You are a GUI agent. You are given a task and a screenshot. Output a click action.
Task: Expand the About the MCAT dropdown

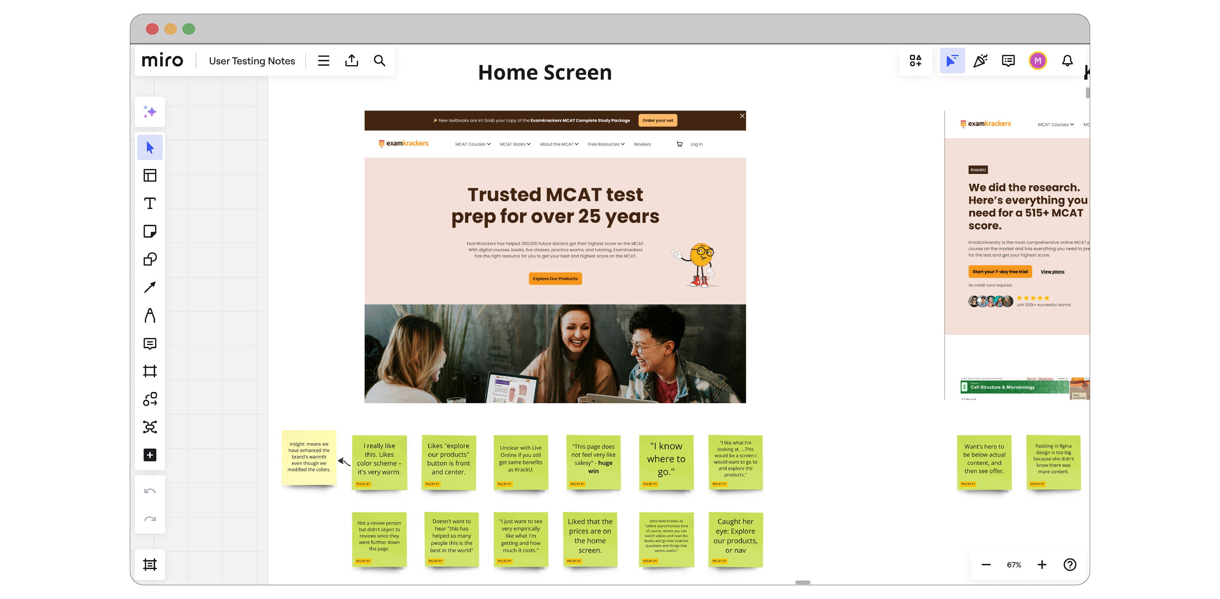coord(559,144)
